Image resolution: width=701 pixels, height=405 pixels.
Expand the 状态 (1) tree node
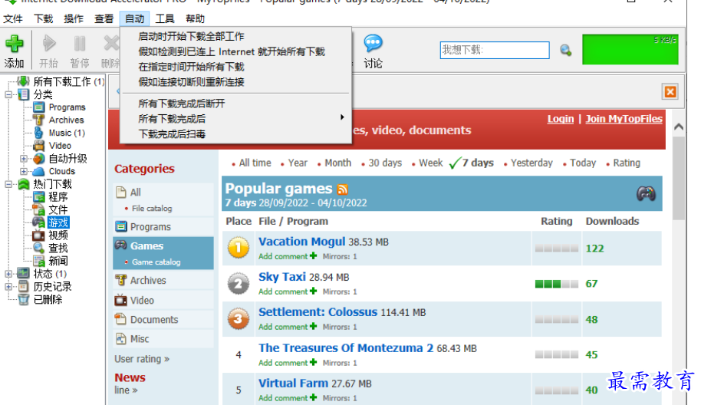[x=8, y=274]
